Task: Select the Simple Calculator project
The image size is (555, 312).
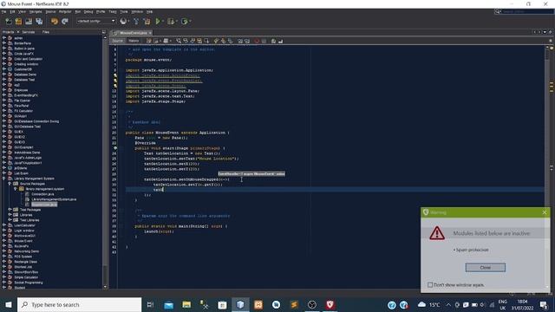Action: [26, 277]
